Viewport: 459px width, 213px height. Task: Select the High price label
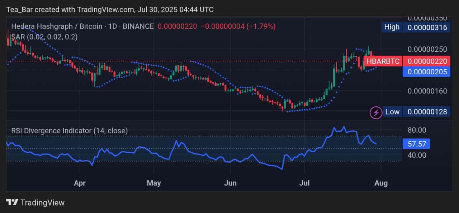click(392, 27)
